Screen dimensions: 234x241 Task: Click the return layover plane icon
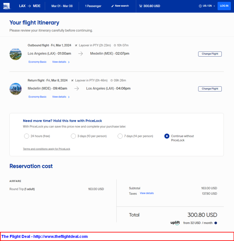point(72,80)
